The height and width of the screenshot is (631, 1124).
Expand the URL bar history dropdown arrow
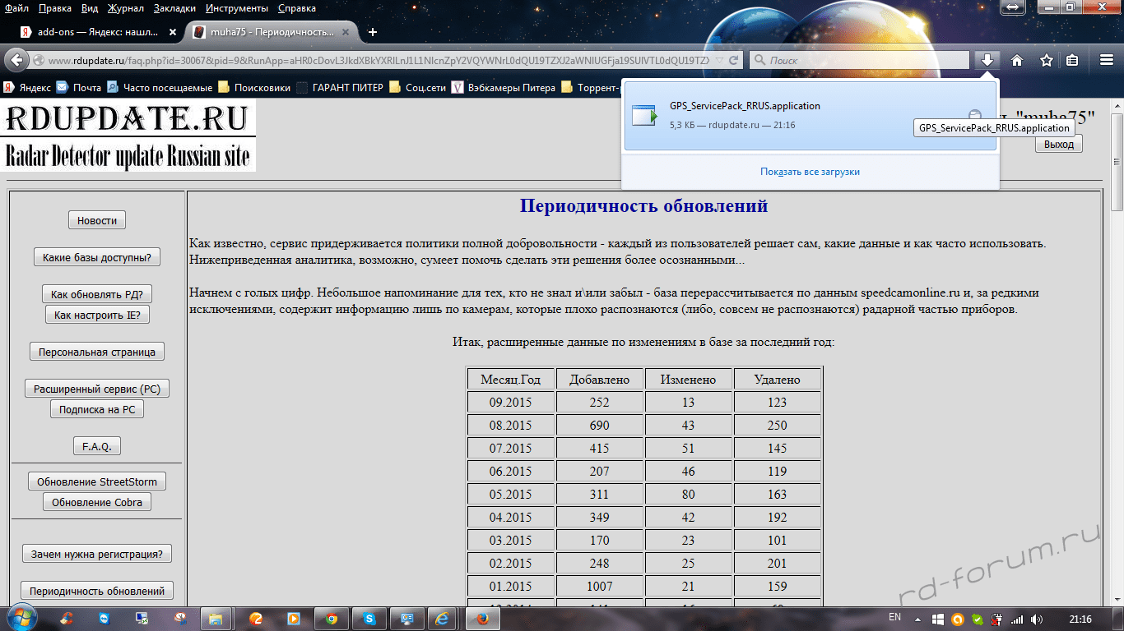[x=719, y=60]
